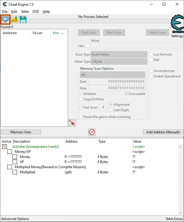Click the Undo Scan button
This screenshot has width=184, height=222.
(158, 33)
